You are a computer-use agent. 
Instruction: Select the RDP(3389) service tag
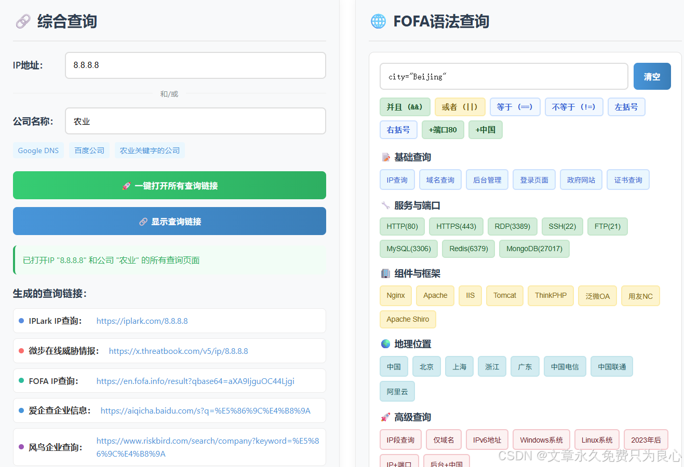click(513, 226)
